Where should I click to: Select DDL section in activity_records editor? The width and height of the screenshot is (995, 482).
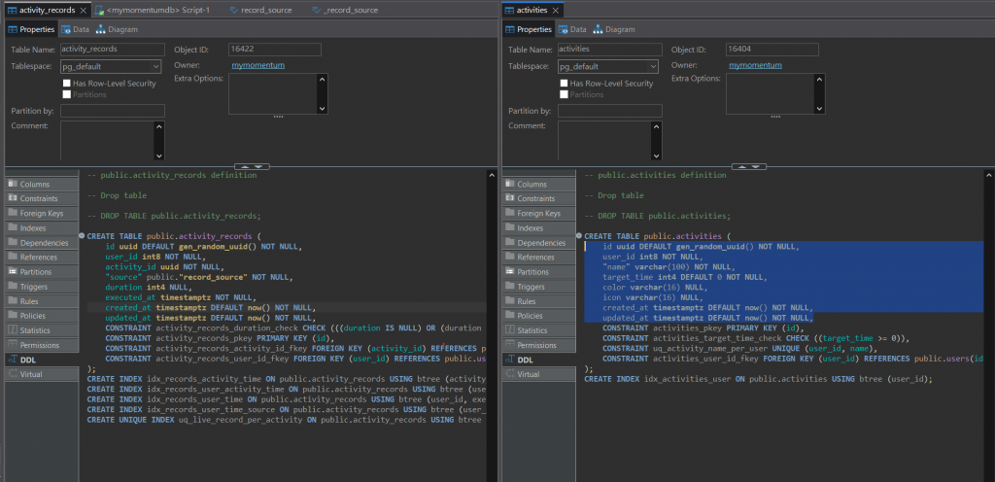tap(41, 360)
